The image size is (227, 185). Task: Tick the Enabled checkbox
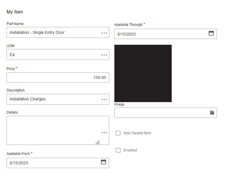point(118,150)
